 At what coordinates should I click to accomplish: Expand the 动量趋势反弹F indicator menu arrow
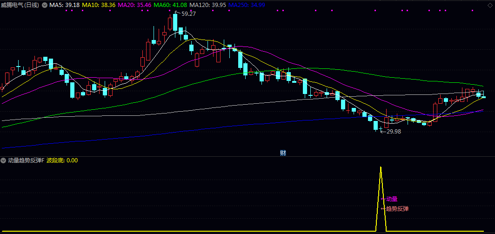click(x=3, y=160)
